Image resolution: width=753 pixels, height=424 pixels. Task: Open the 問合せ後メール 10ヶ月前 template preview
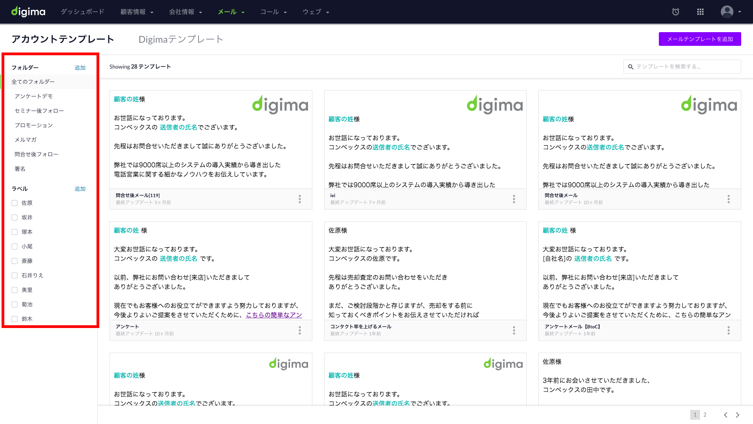[x=640, y=140]
